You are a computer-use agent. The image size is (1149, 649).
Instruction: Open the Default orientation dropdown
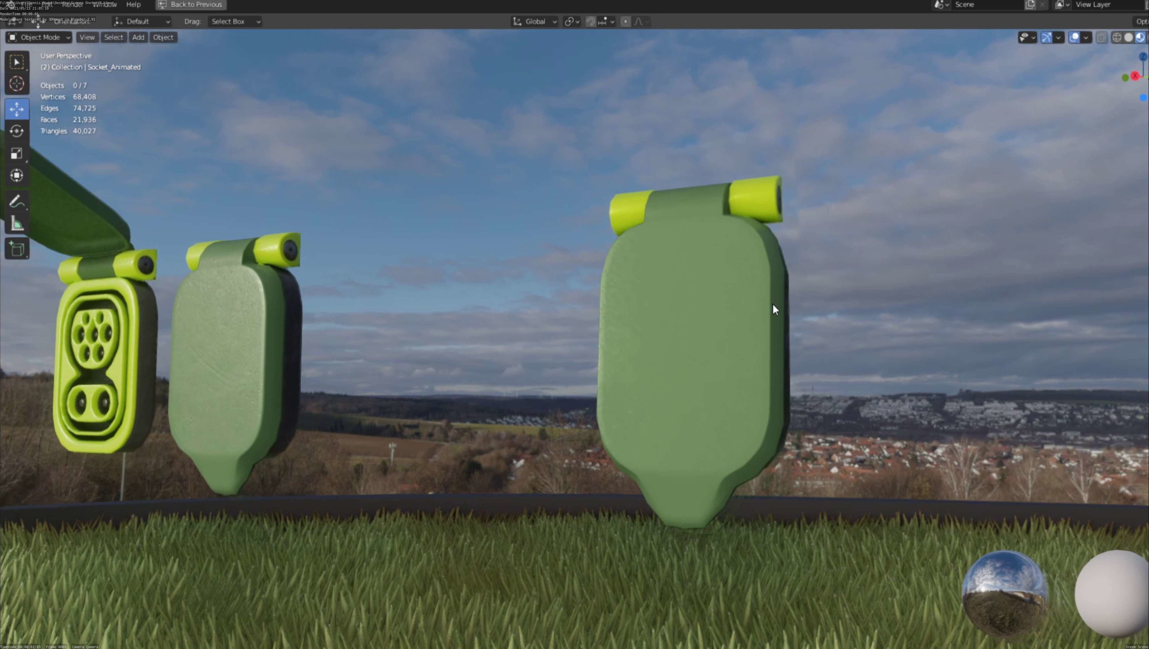pos(142,21)
